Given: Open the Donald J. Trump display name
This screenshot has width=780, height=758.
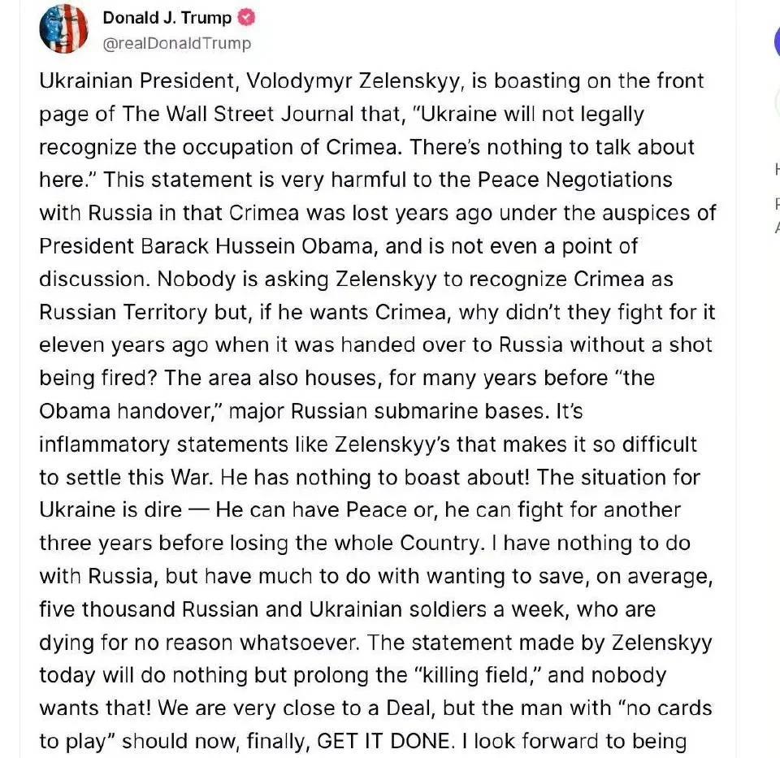Looking at the screenshot, I should coord(167,18).
